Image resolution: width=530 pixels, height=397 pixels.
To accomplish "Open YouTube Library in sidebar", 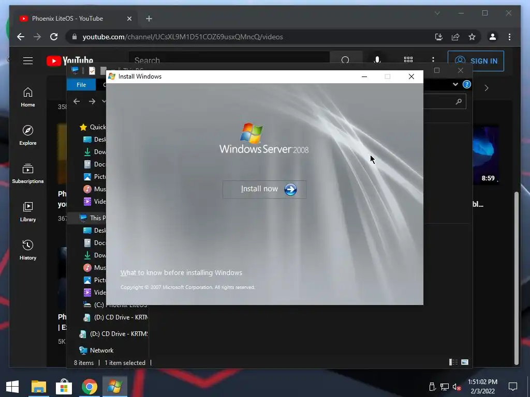I will coord(28,211).
